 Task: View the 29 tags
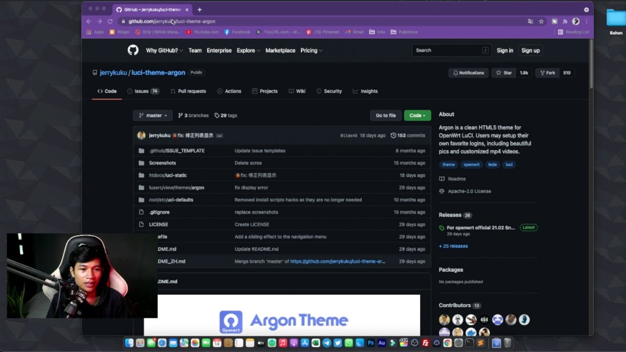tap(226, 115)
